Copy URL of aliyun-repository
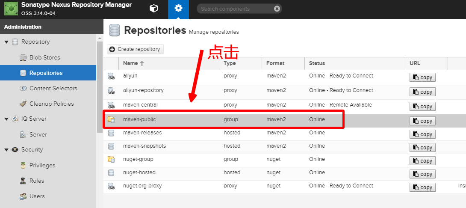The height and width of the screenshot is (208, 466). click(x=423, y=92)
